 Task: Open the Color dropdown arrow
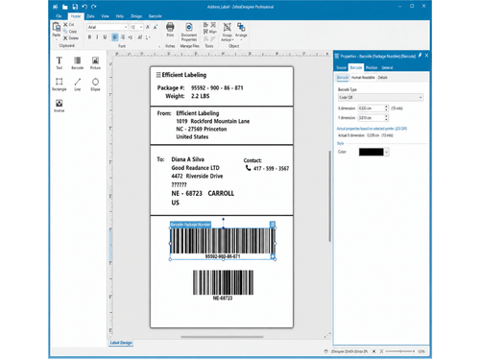[387, 152]
